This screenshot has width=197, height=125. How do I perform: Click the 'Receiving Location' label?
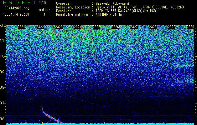click(73, 7)
